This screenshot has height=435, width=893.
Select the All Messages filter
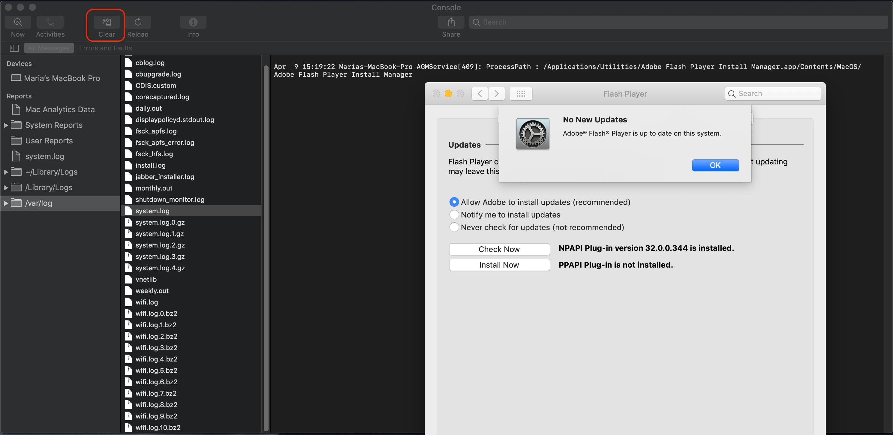coord(49,48)
